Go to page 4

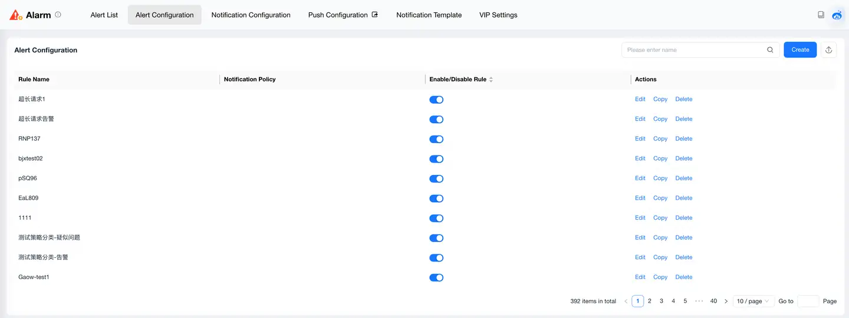coord(673,302)
